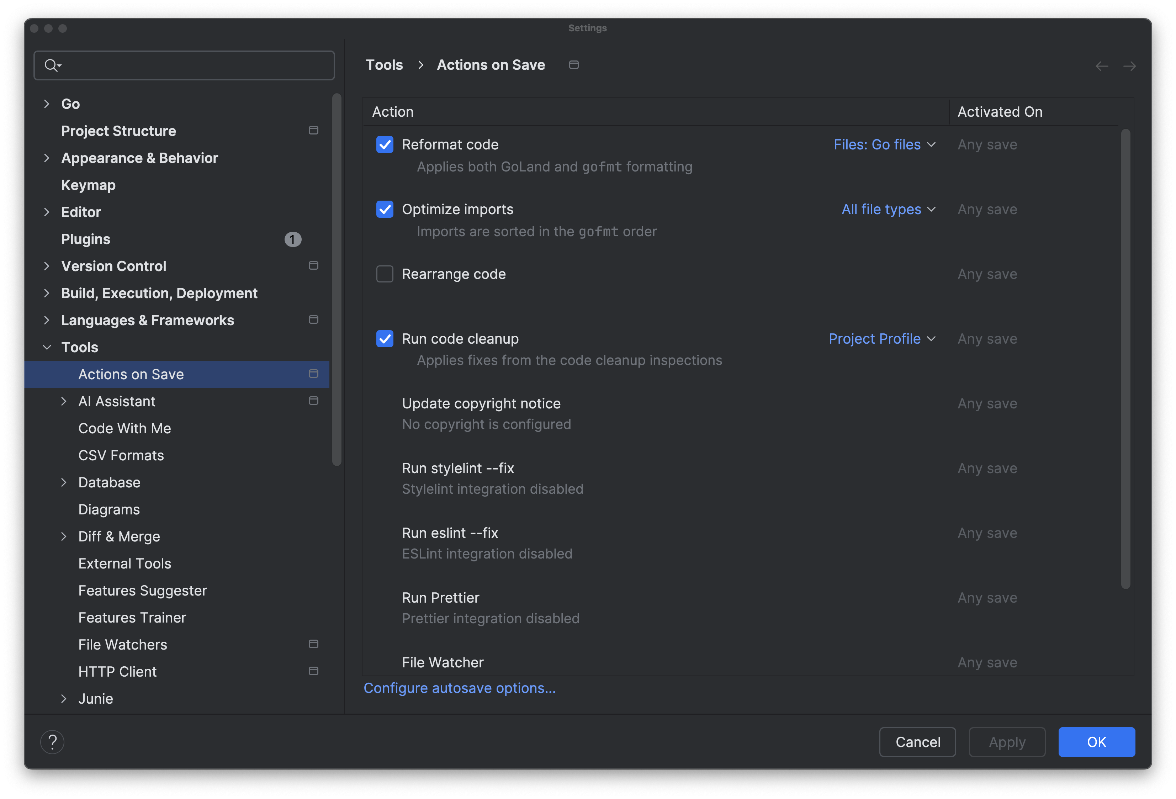The height and width of the screenshot is (799, 1176).
Task: Click the modified-settings icon beside Version Control
Action: tap(313, 265)
